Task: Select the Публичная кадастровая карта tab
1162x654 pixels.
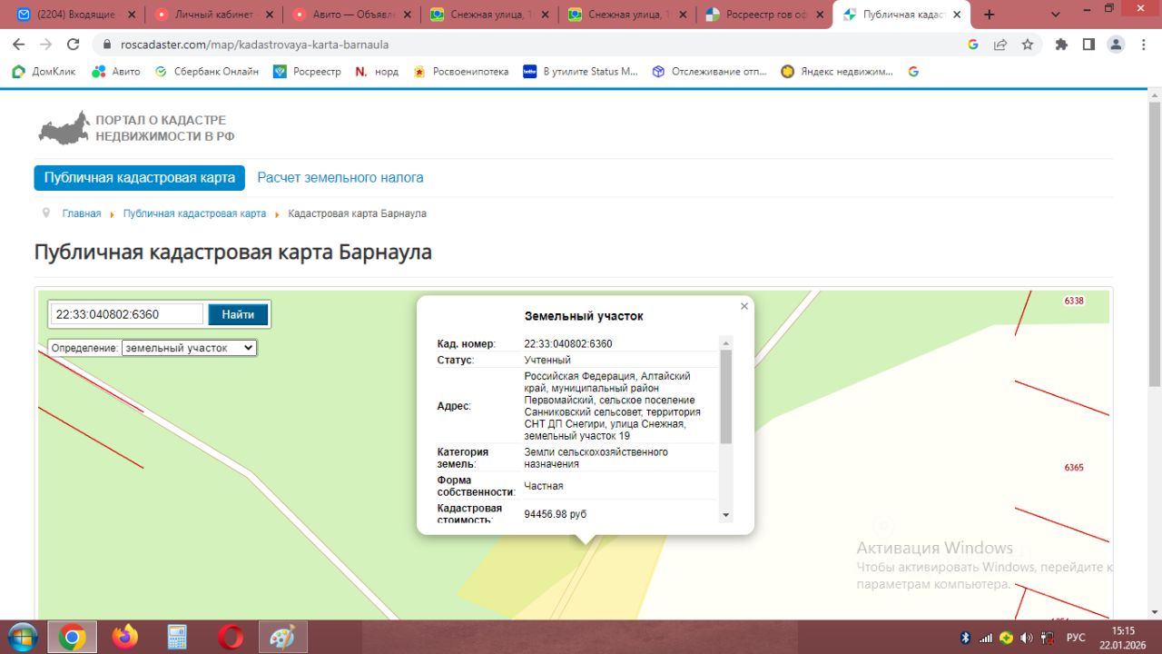Action: 140,178
